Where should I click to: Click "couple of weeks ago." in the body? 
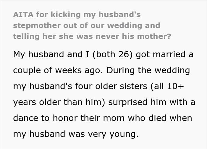coord(58,71)
